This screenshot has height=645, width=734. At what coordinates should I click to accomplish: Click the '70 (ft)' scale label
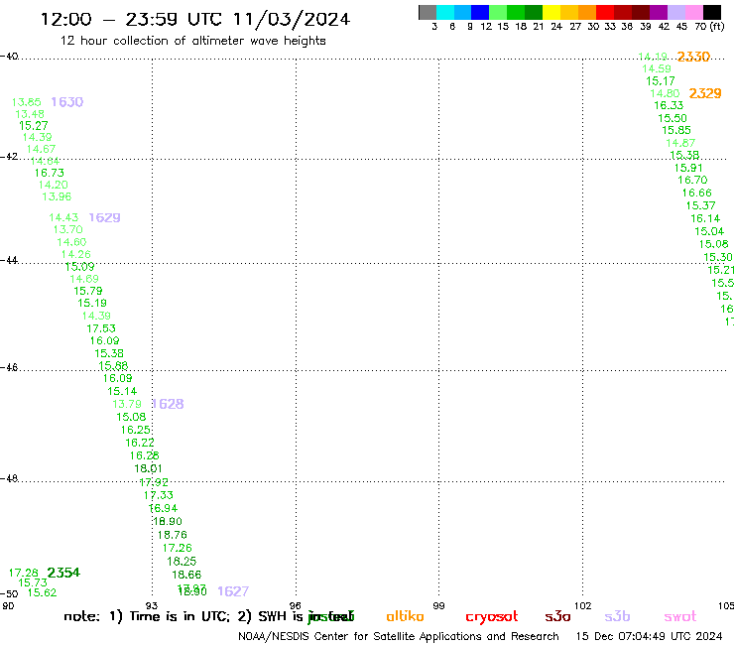coord(709,27)
